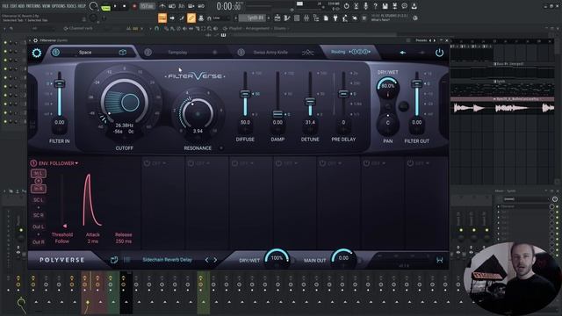Image resolution: width=562 pixels, height=316 pixels.
Task: Select the SC L source
Action: click(38, 200)
